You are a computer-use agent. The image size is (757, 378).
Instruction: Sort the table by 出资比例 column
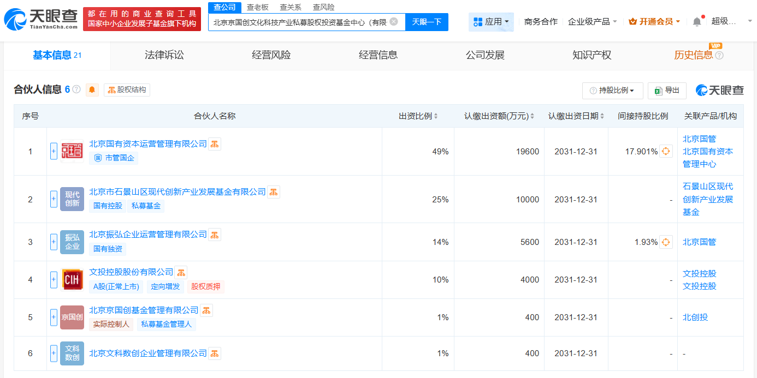[x=418, y=116]
